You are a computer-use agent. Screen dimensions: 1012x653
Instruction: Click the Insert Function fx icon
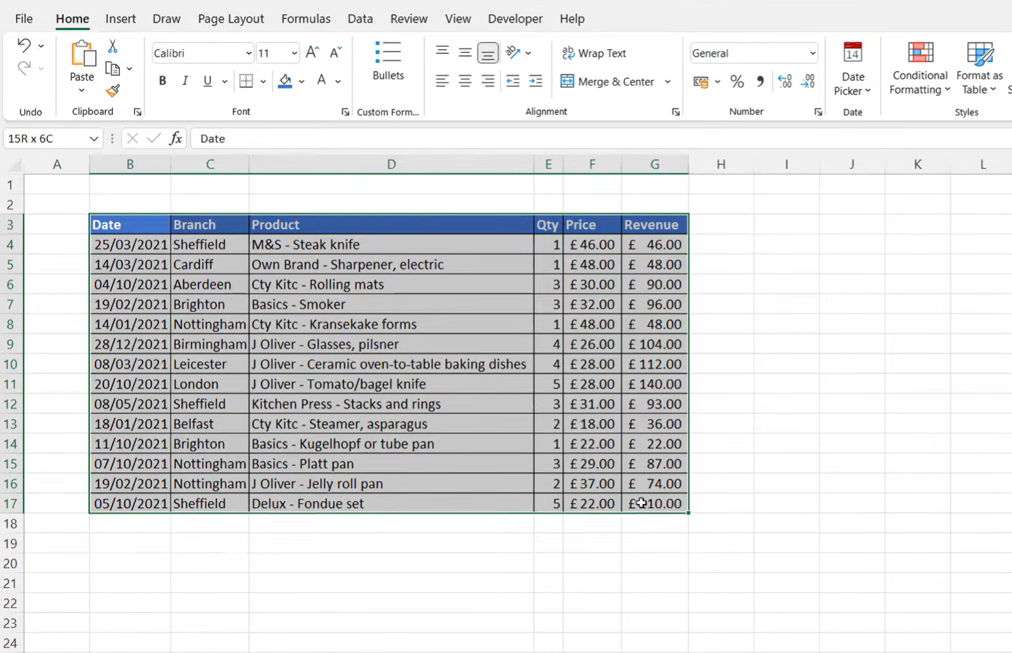pos(175,138)
